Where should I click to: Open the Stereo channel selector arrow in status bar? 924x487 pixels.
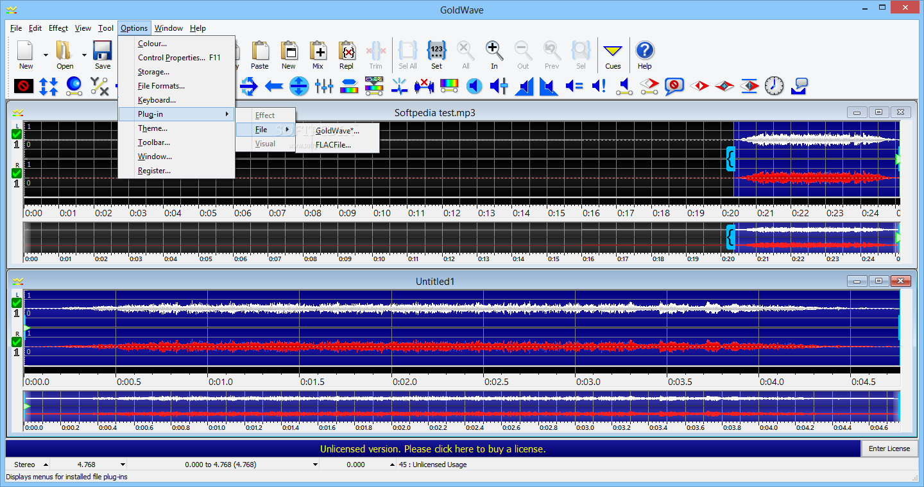pos(46,465)
